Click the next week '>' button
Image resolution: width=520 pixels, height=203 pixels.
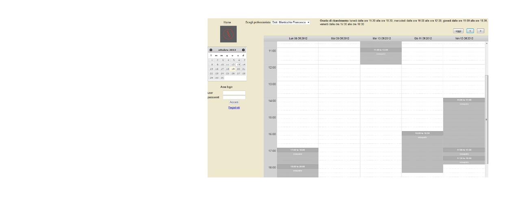point(481,31)
